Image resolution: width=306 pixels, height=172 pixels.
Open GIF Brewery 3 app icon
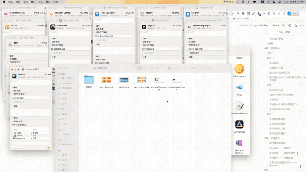pos(239,69)
